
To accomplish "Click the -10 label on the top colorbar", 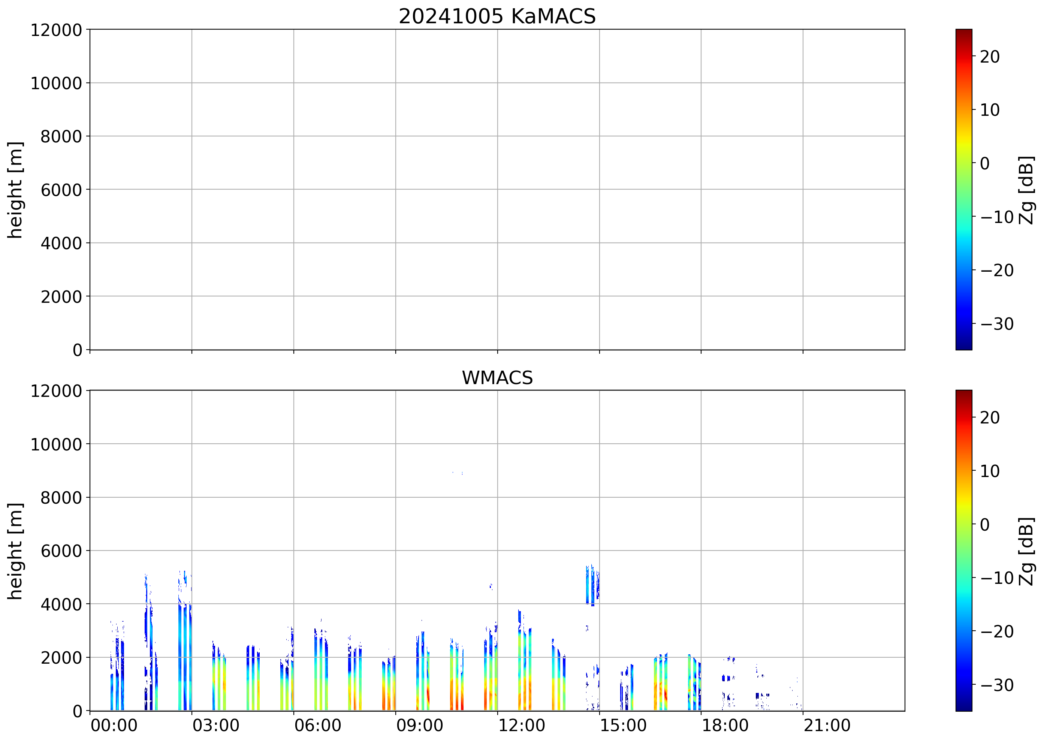I will (x=996, y=217).
